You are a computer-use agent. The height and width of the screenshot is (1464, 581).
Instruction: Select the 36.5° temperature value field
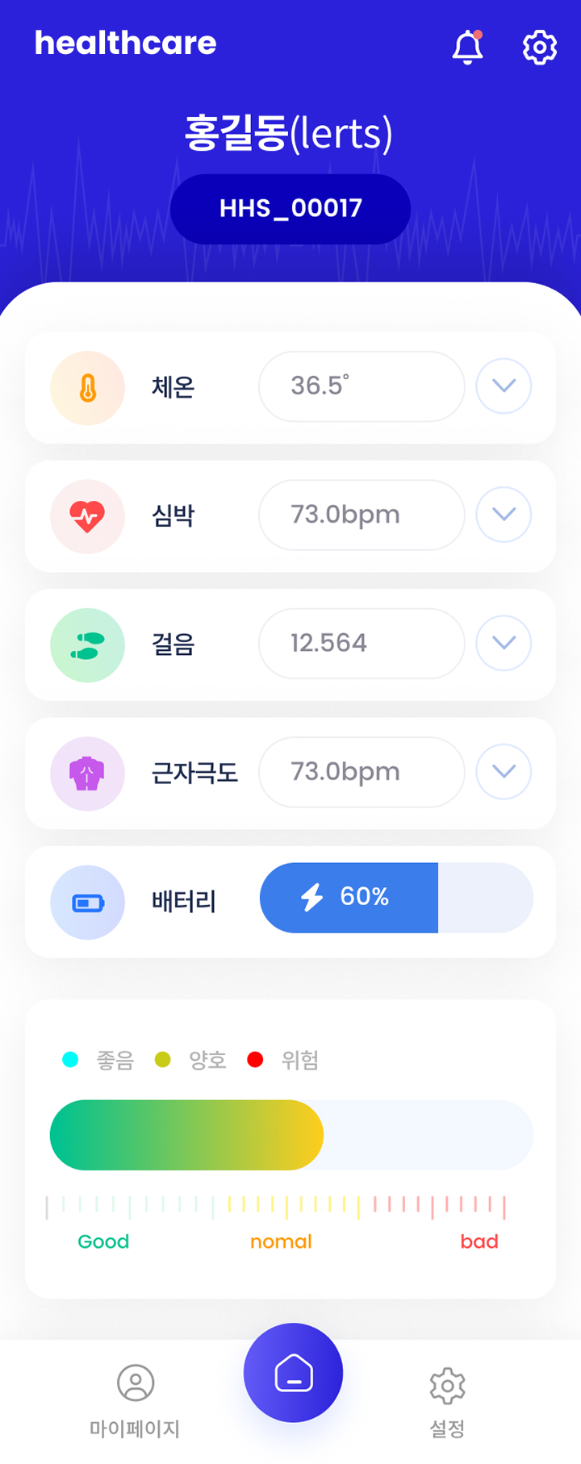tap(362, 386)
